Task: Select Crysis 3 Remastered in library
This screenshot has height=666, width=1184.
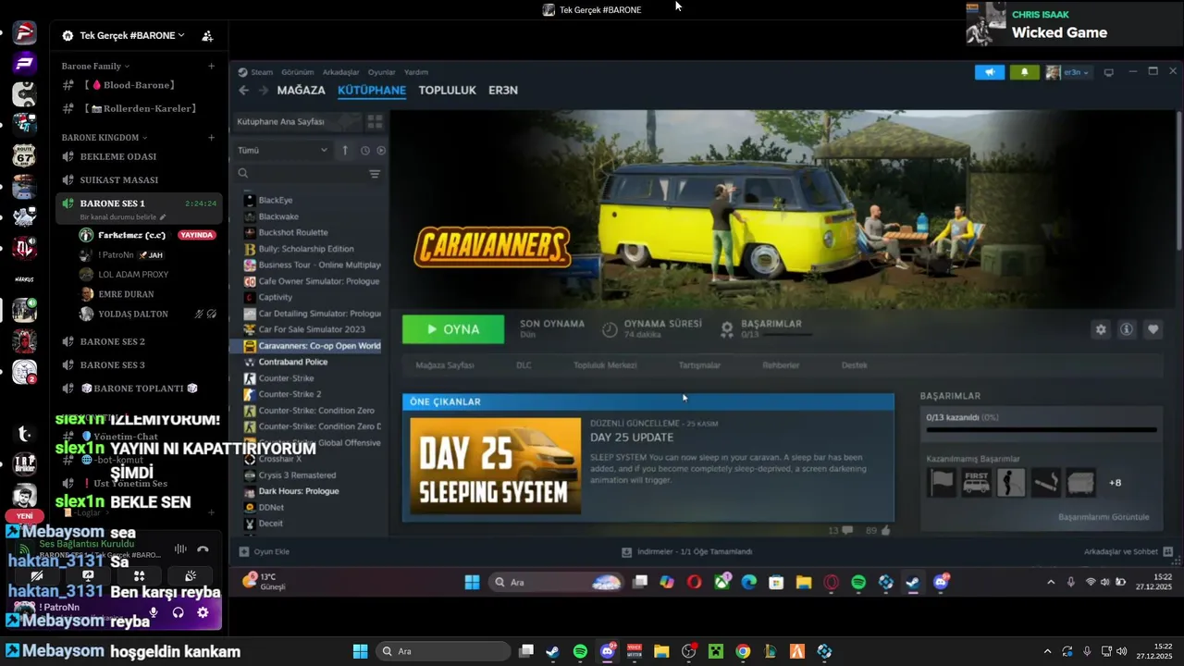Action: [x=297, y=475]
